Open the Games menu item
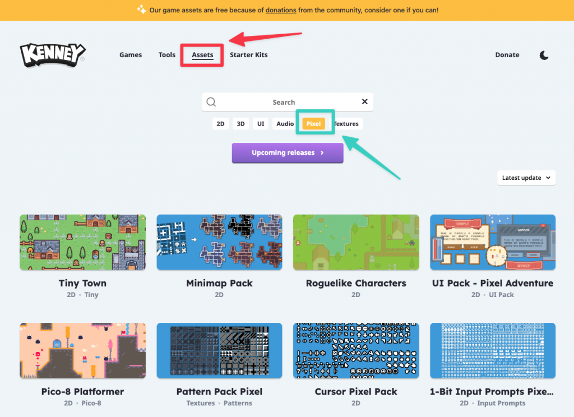Image resolution: width=574 pixels, height=417 pixels. [x=131, y=54]
